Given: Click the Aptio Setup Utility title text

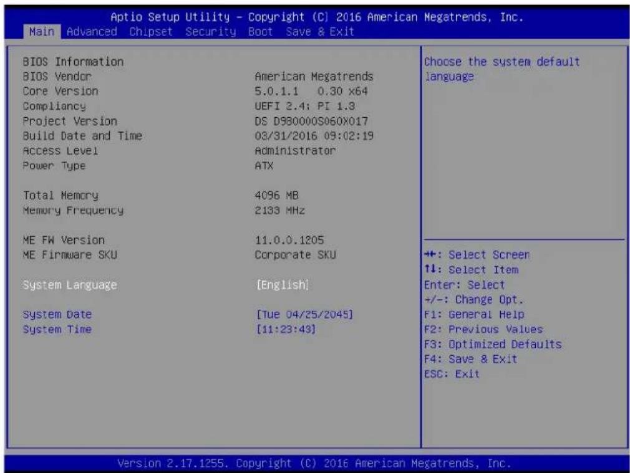Looking at the screenshot, I should tap(317, 17).
